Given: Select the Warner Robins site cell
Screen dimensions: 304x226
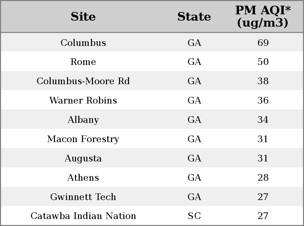Looking at the screenshot, I should (x=83, y=100).
